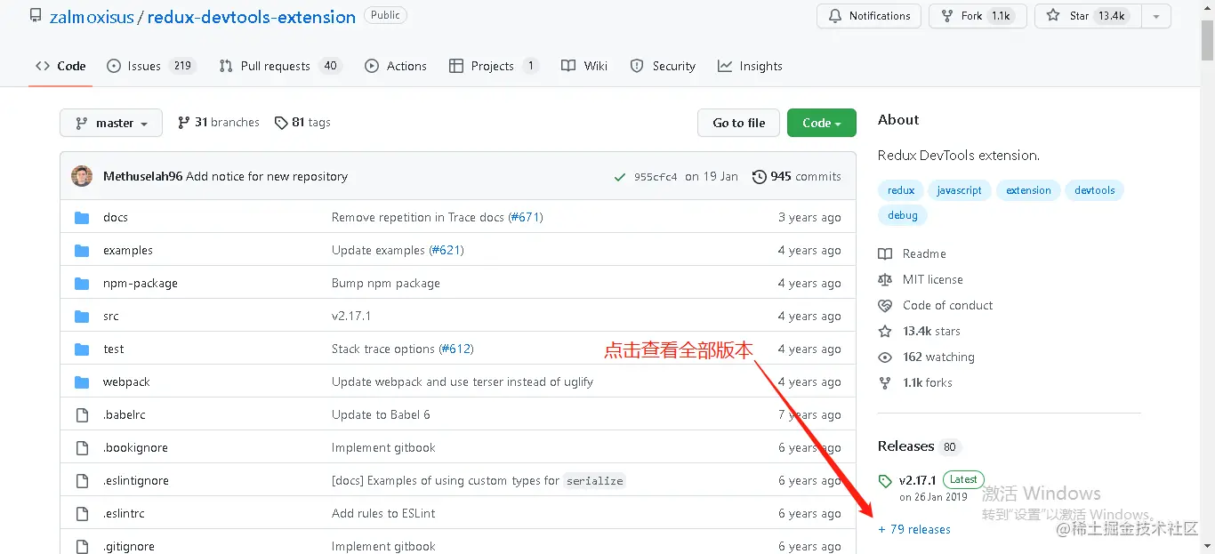Open the npm-package folder
This screenshot has width=1215, height=554.
[x=141, y=283]
